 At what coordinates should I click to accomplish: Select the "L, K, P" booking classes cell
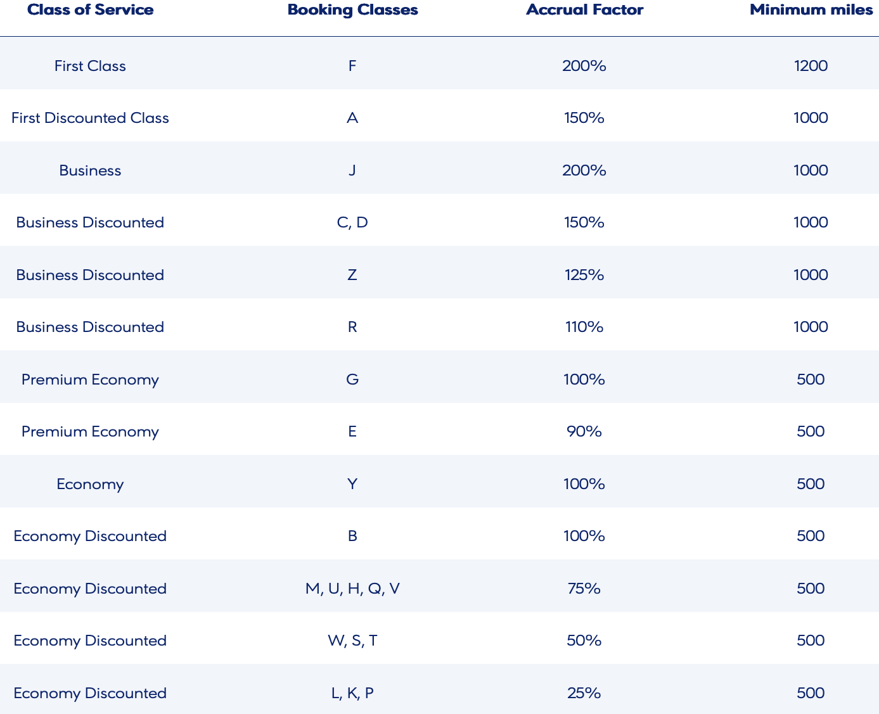[x=352, y=693]
